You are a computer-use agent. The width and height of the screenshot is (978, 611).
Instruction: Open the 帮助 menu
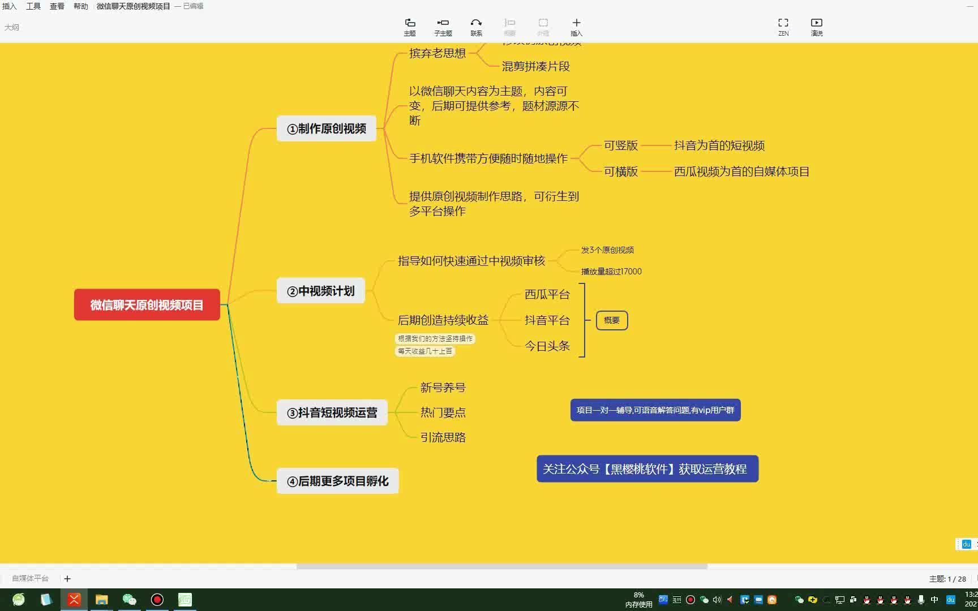[x=81, y=6]
